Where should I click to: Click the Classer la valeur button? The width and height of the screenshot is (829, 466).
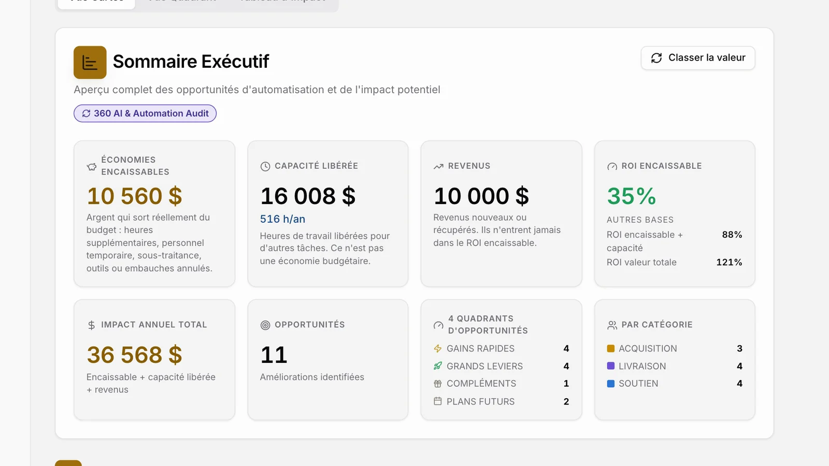coord(698,58)
